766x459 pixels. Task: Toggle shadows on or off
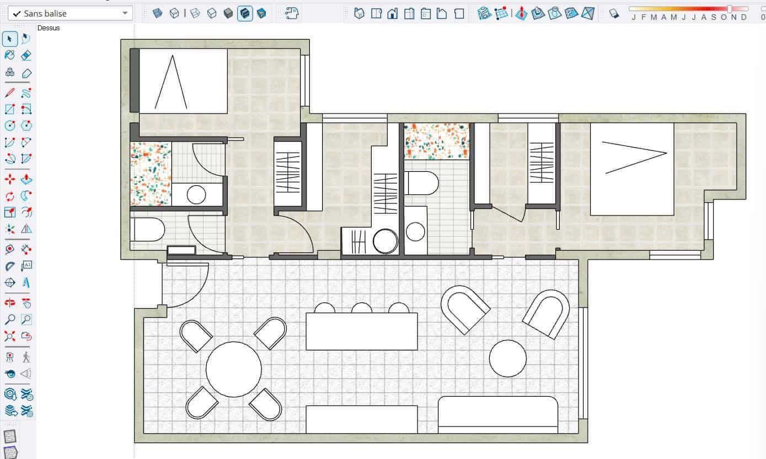(x=613, y=13)
